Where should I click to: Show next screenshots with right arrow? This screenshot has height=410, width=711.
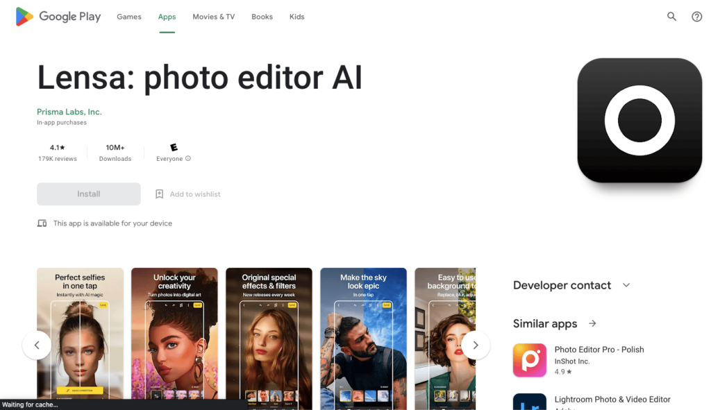pos(475,345)
